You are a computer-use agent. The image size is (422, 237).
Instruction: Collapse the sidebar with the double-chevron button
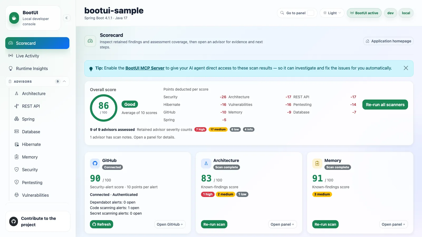click(66, 18)
